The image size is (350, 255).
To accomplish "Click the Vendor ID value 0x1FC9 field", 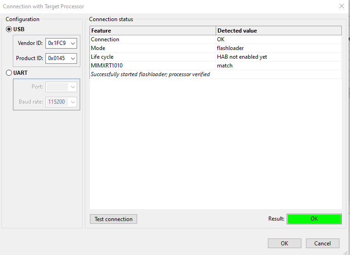I will coord(57,43).
